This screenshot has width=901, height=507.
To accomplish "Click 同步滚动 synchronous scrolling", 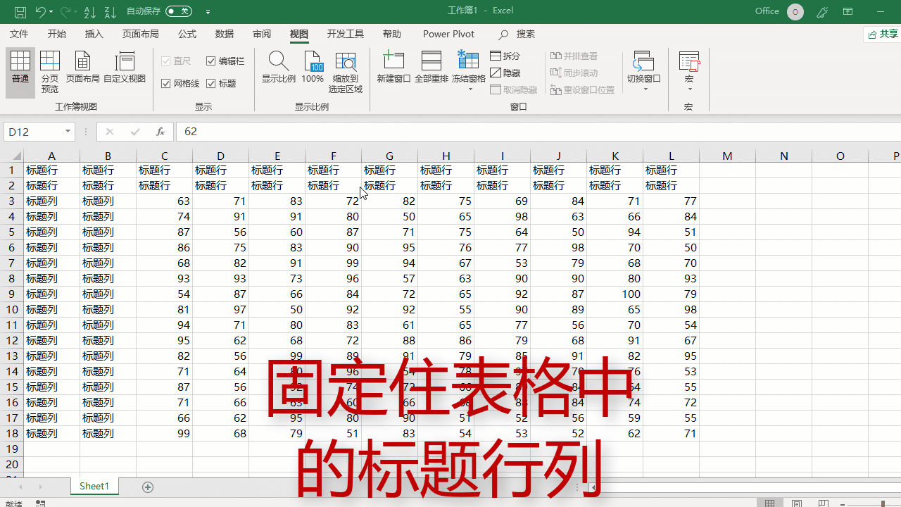I will [574, 73].
